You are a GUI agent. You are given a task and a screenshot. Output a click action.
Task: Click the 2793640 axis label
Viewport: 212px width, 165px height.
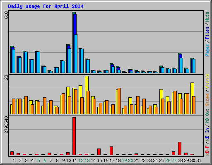pos(6,125)
